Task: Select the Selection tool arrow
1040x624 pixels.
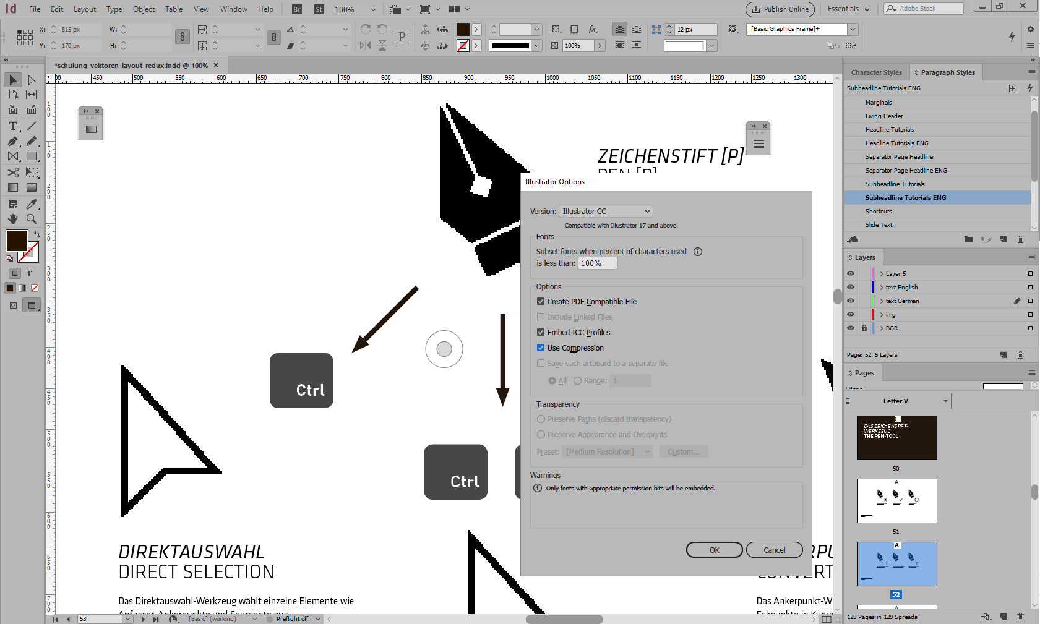Action: click(x=13, y=80)
